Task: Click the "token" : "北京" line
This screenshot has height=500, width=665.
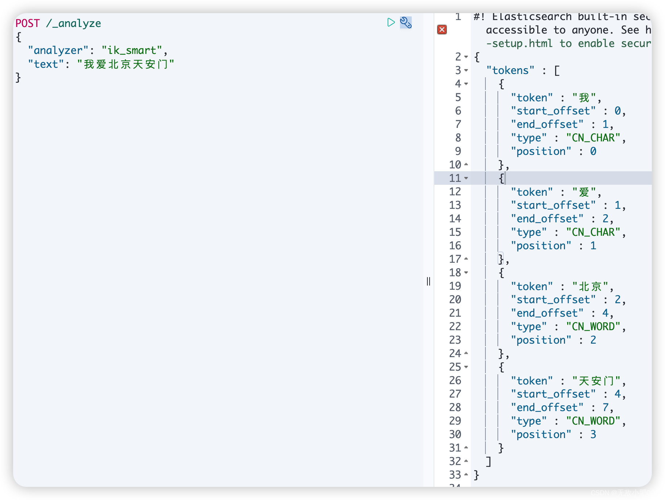Action: (562, 286)
